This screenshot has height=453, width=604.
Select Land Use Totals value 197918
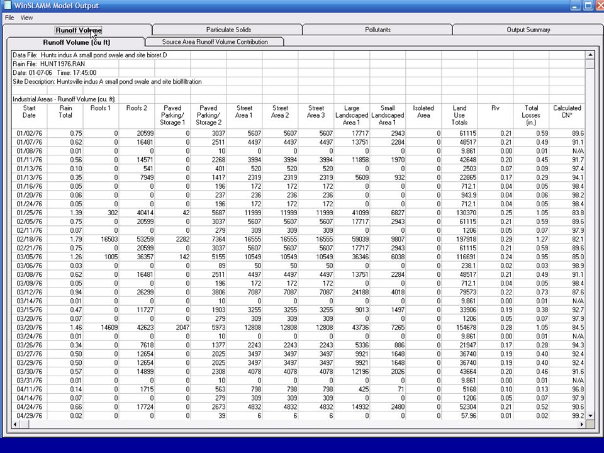459,239
